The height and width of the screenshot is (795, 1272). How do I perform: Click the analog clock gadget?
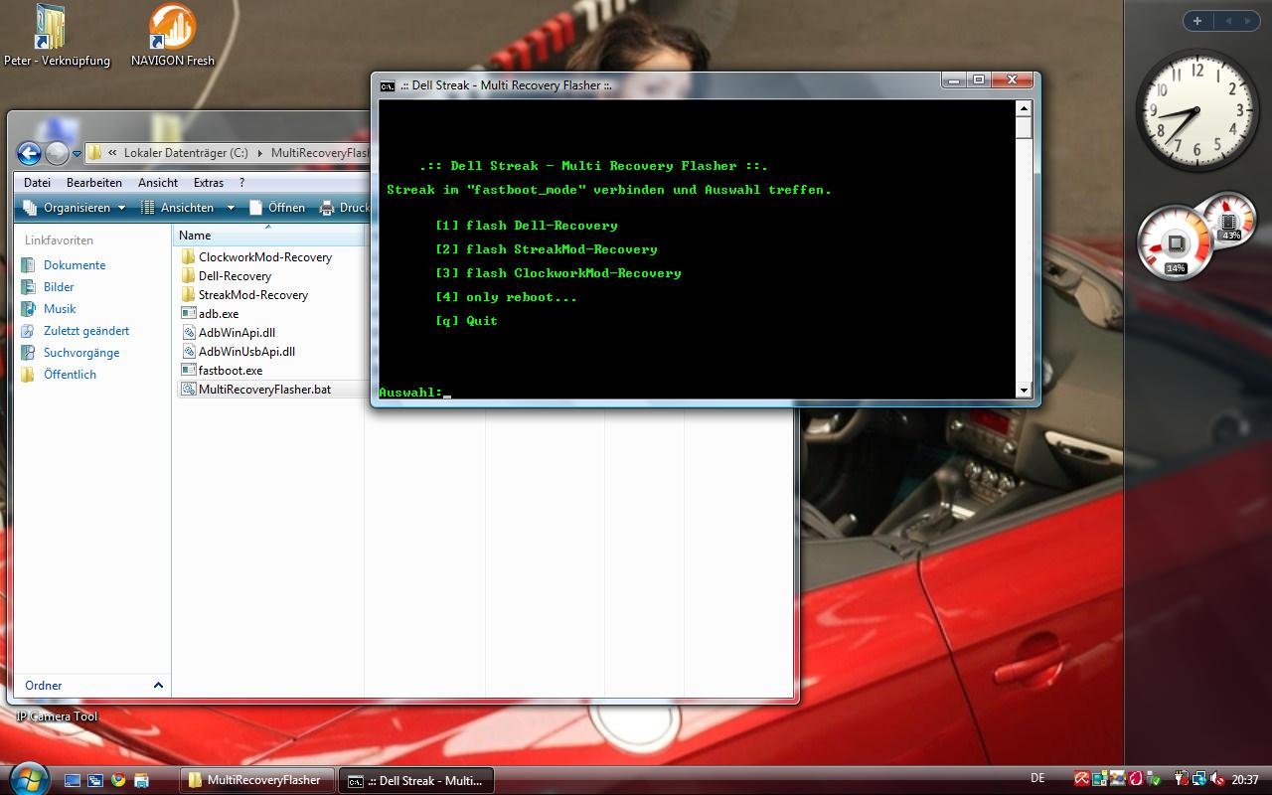click(1195, 111)
